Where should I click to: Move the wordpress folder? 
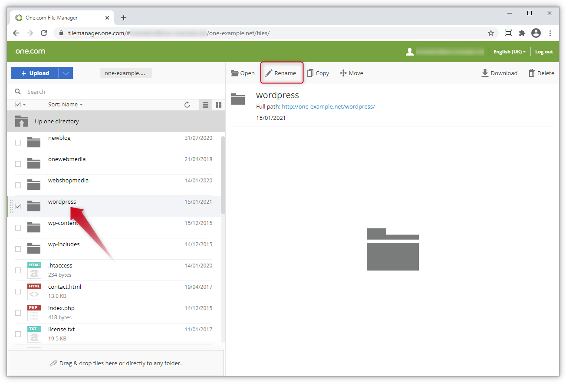click(351, 73)
